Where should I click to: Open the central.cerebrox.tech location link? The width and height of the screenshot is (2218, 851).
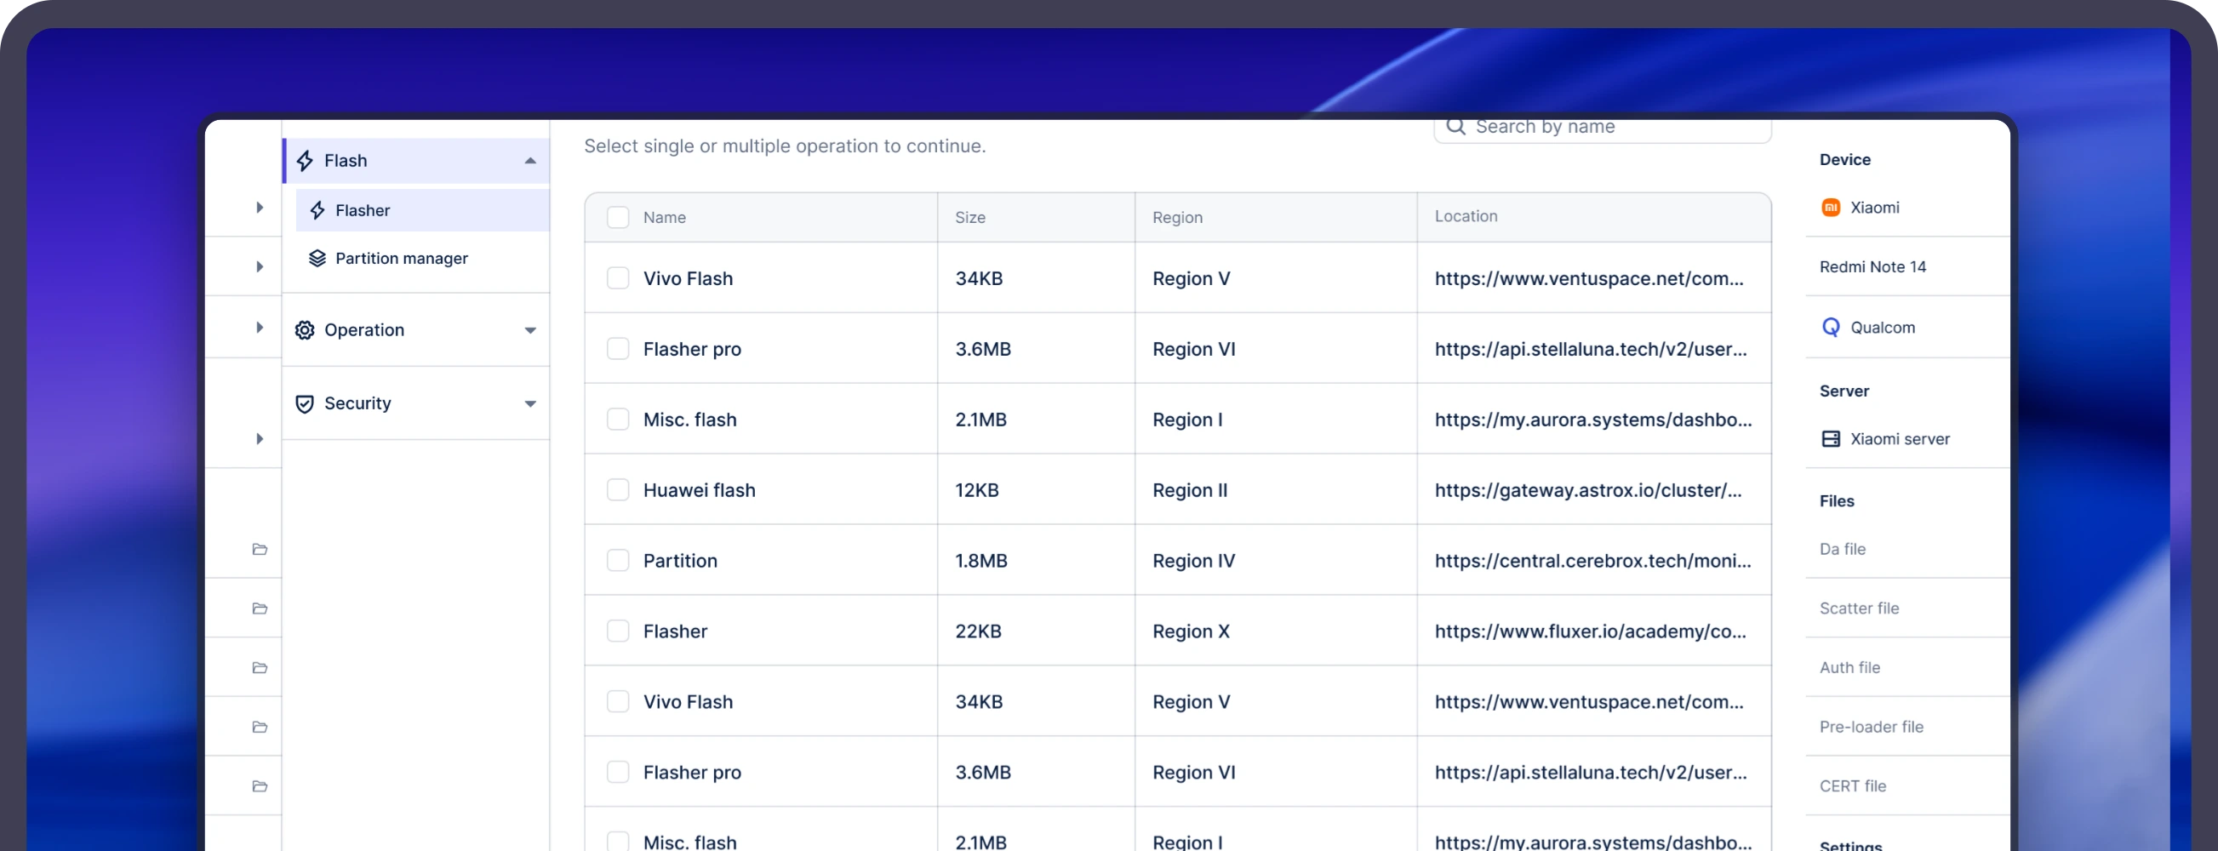(1593, 561)
